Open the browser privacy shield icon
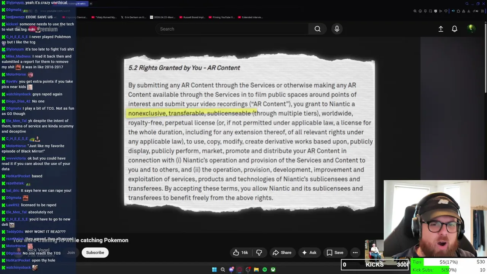Viewport: 487px width, 274px height. click(436, 11)
